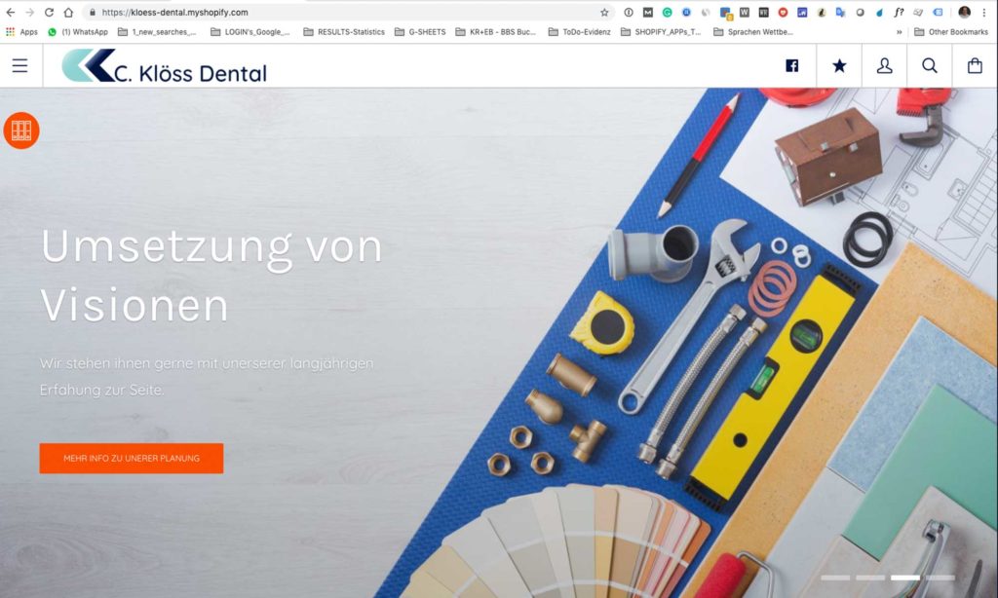Open the wishlist star icon
The height and width of the screenshot is (598, 998).
839,65
